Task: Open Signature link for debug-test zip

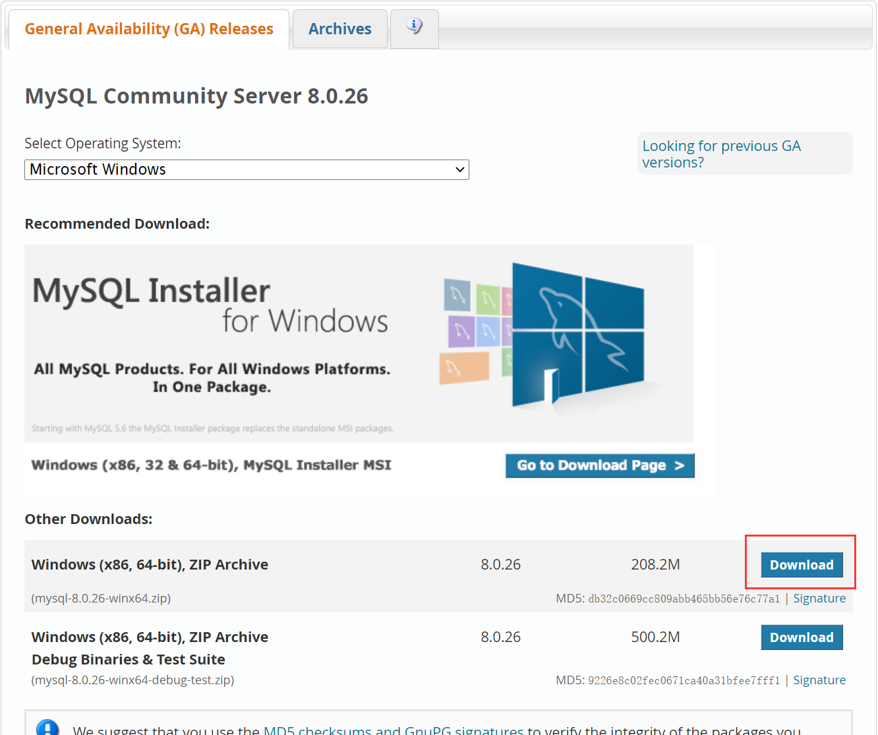Action: coord(819,680)
